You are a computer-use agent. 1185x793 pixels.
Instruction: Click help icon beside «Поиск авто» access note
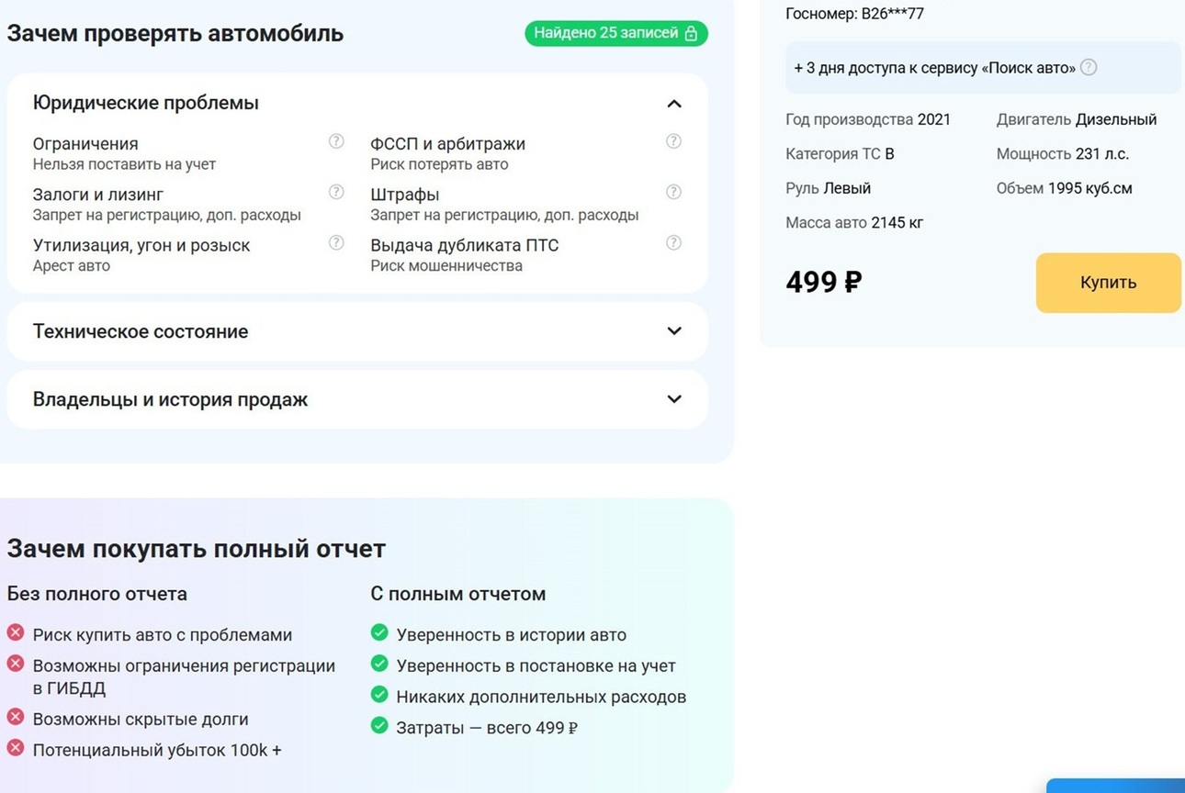pos(1089,67)
